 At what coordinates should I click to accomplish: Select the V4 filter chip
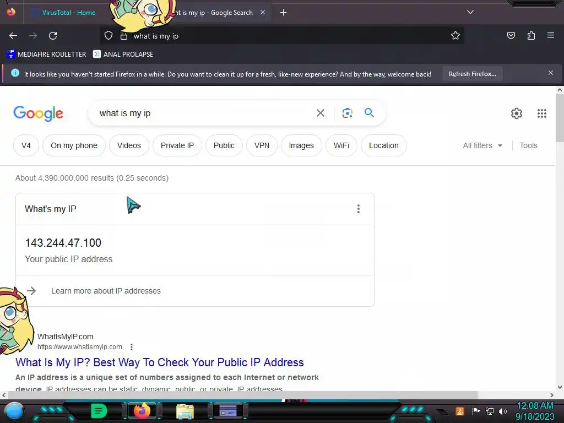(x=26, y=145)
